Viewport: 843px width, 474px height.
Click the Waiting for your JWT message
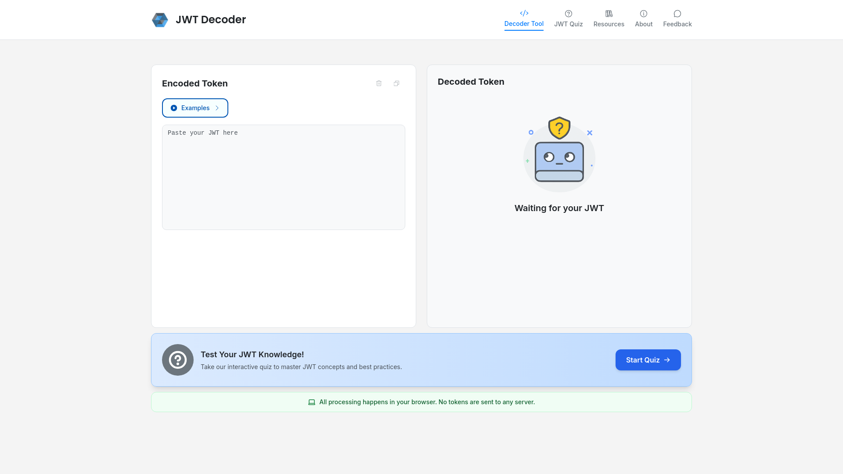click(x=559, y=208)
